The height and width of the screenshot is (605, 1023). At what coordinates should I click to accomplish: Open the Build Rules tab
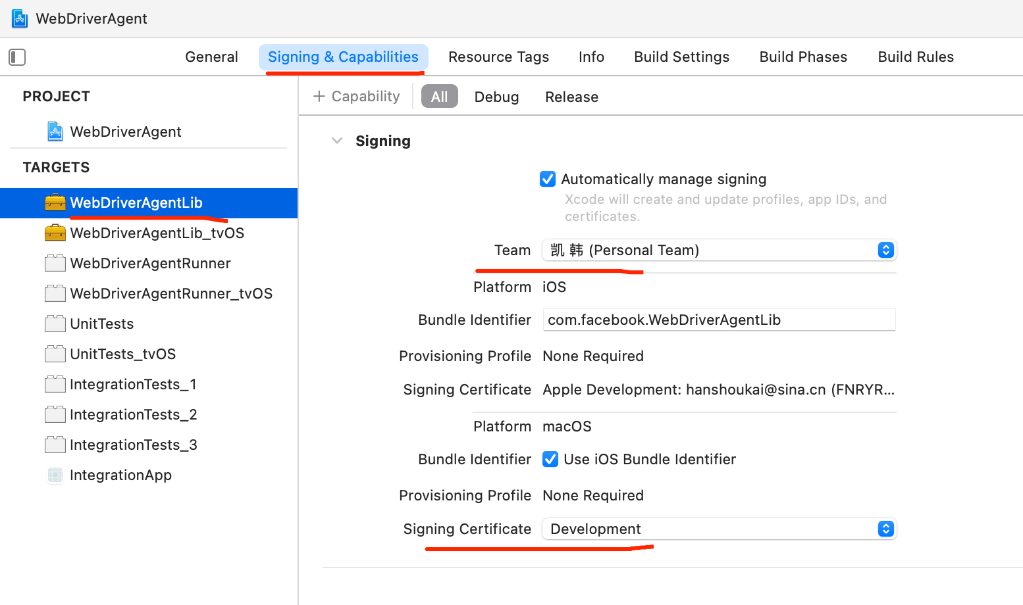tap(916, 57)
